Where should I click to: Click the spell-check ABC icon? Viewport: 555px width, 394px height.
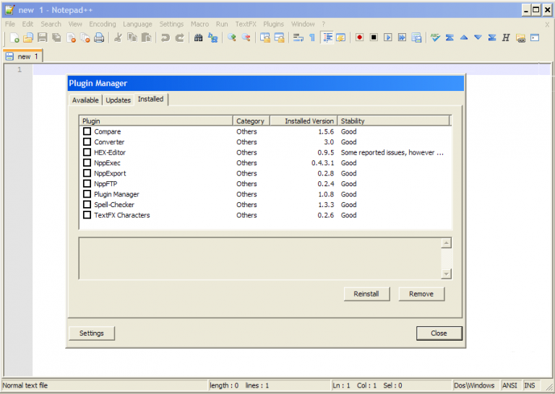coord(435,38)
